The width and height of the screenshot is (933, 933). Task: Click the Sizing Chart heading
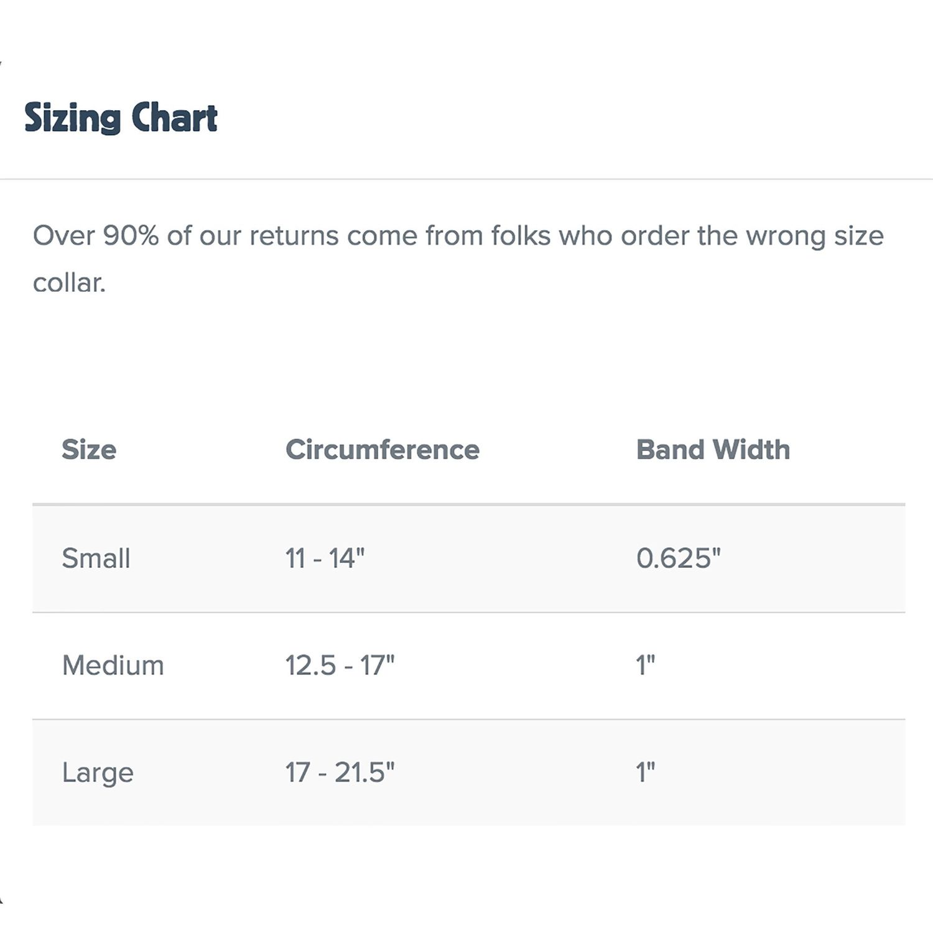click(121, 118)
